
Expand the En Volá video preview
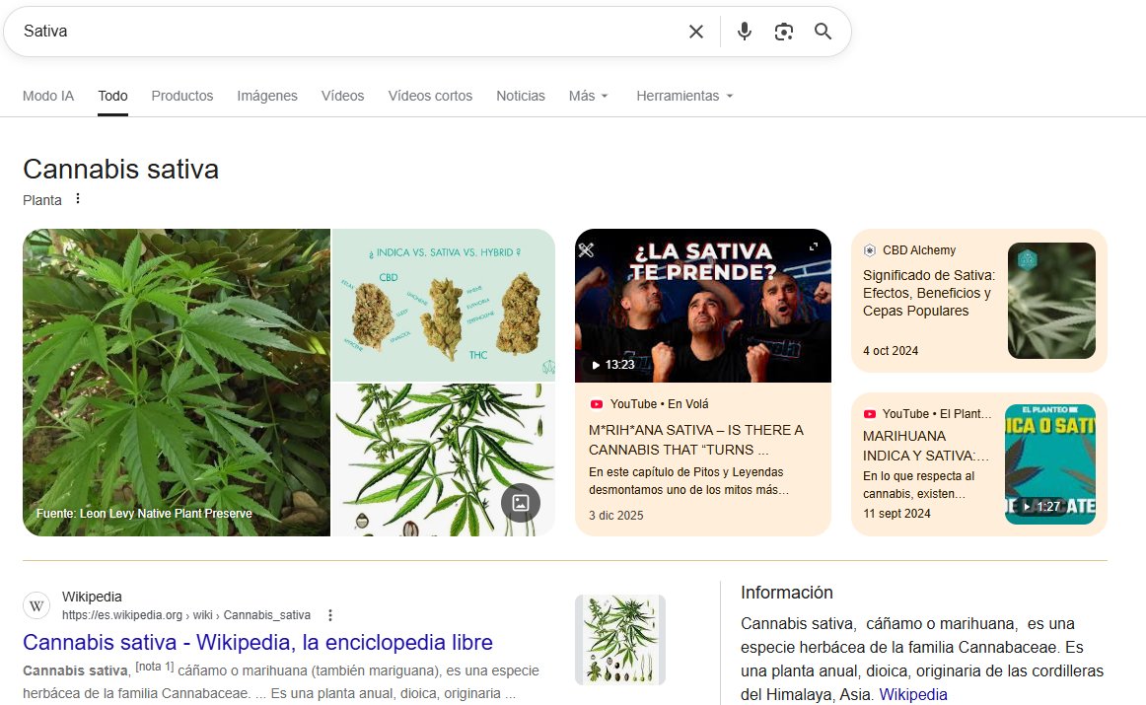814,247
